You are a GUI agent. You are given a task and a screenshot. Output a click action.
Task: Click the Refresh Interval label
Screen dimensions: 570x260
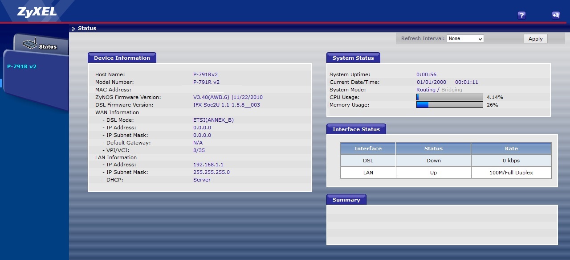click(x=423, y=38)
